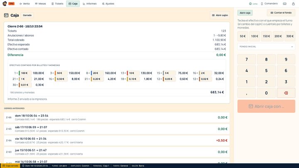Choose the 50 € preset amount
This screenshot has width=299, height=168.
tap(243, 36)
